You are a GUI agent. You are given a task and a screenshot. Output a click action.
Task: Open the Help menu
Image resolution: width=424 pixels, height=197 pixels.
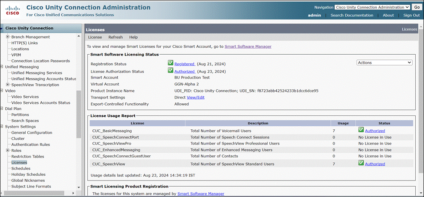133,37
